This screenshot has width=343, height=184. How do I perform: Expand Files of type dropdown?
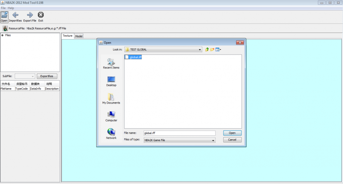[213, 140]
